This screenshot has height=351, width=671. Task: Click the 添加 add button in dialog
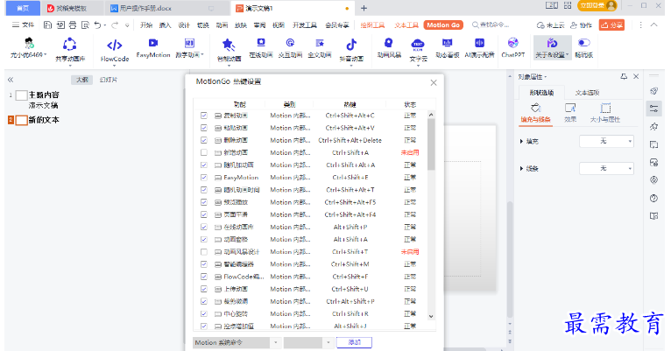coord(354,342)
